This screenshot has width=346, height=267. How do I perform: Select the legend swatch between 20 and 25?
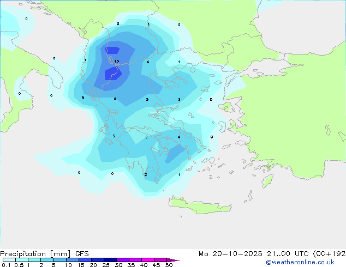[98, 260]
